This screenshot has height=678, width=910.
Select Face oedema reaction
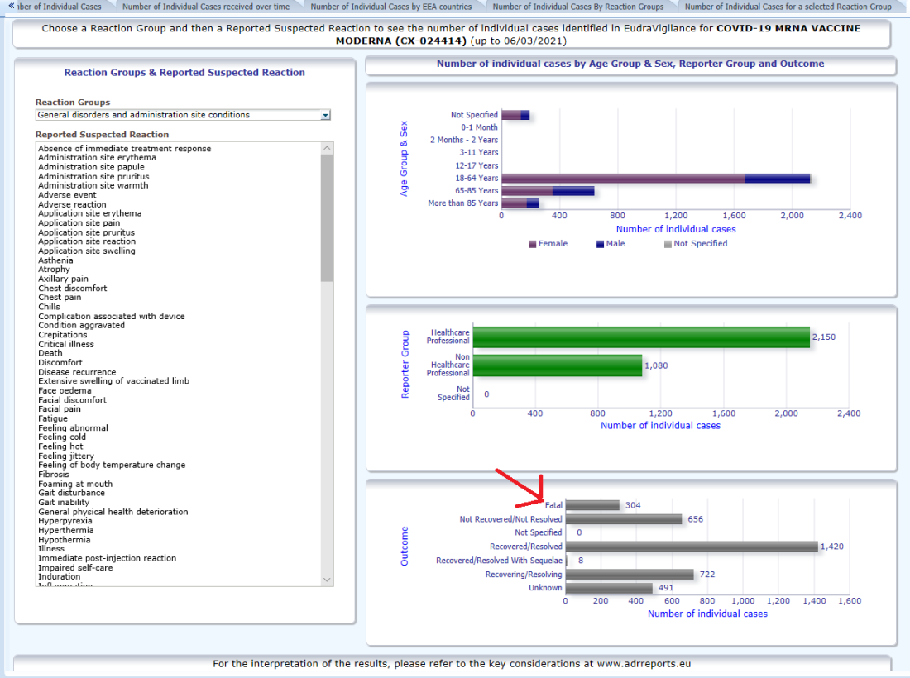click(65, 390)
